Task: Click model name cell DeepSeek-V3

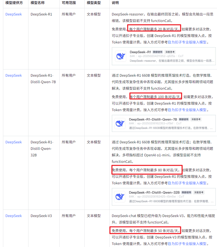Action: [41, 216]
